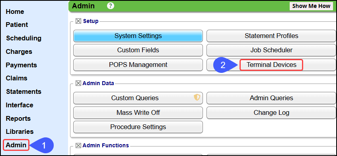Open the Scheduling section

coord(23,38)
